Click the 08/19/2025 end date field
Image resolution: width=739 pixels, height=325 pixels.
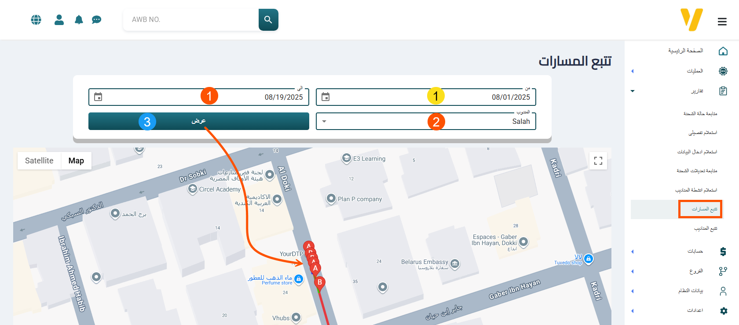(x=199, y=97)
